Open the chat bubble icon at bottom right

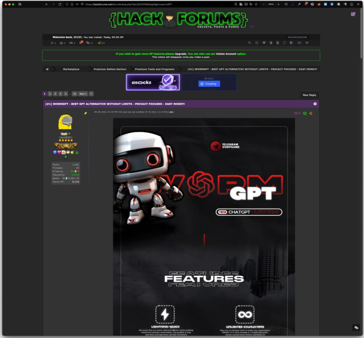(x=356, y=327)
